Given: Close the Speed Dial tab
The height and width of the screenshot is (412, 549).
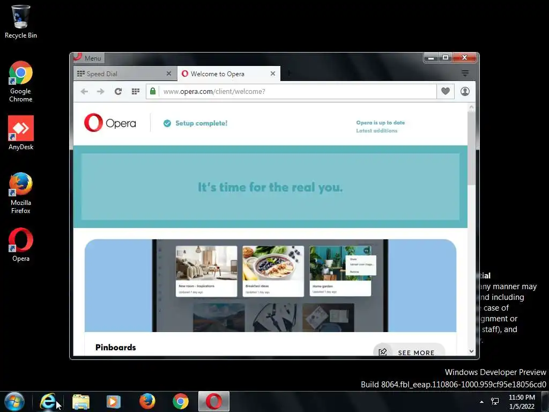Looking at the screenshot, I should [169, 73].
